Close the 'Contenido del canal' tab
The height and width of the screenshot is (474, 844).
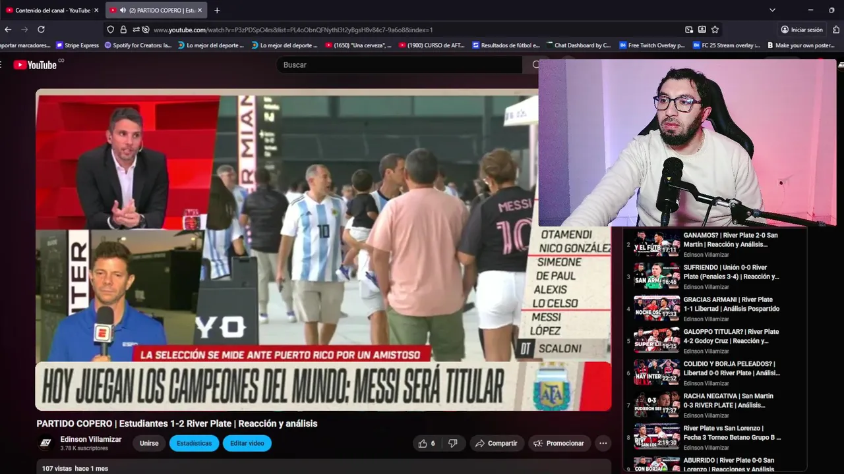(x=96, y=11)
